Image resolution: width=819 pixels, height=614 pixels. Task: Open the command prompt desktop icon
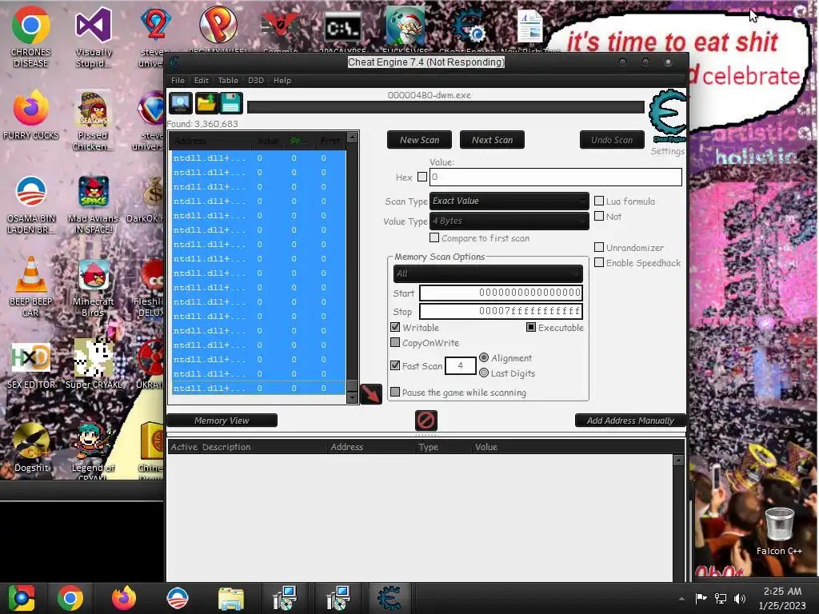click(342, 27)
